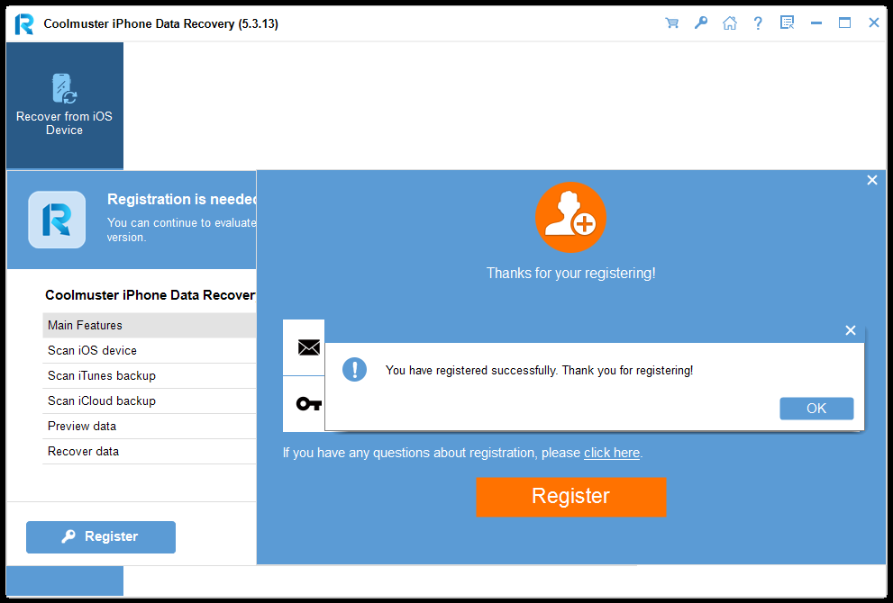
Task: Close the blue registration dialog
Action: pyautogui.click(x=871, y=180)
